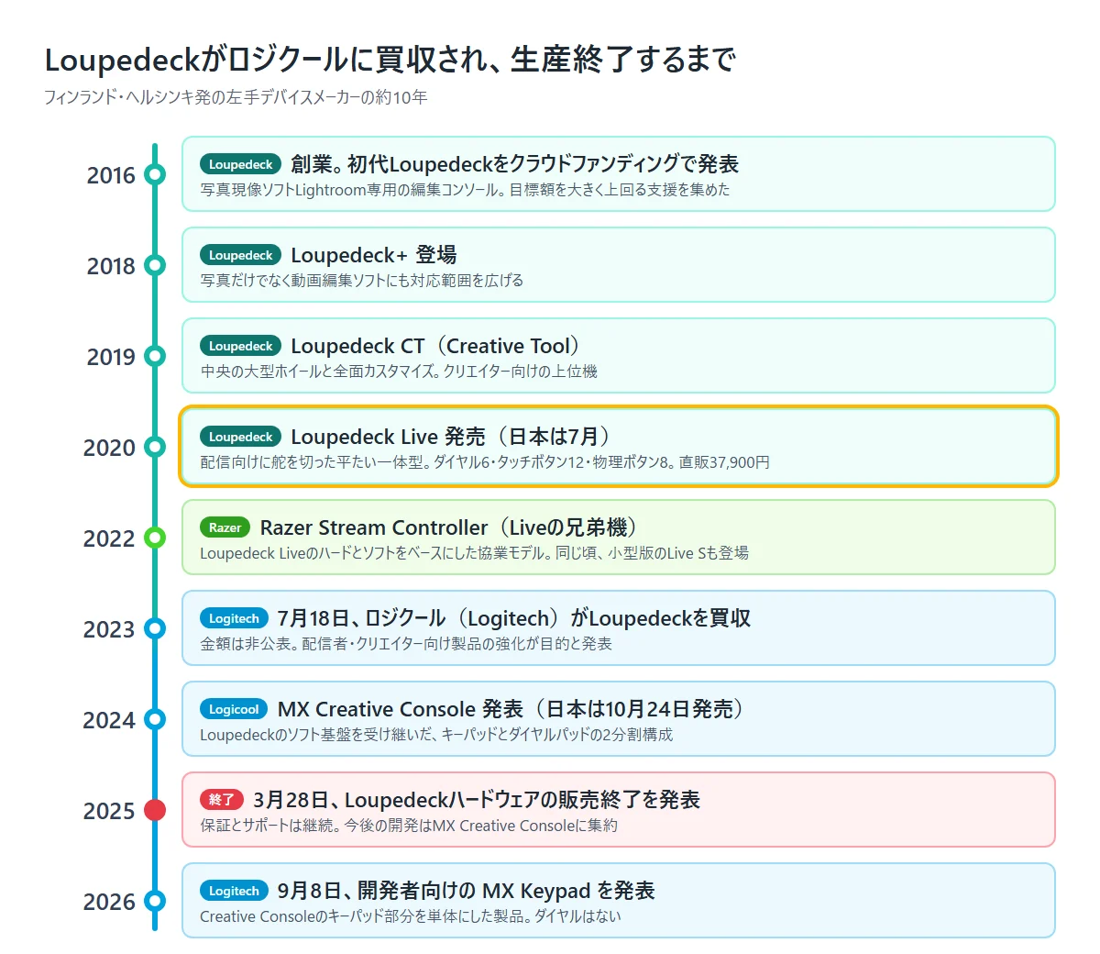The width and height of the screenshot is (1100, 954).
Task: Click the title 創業。初代Loupedeckをクラウドファンディングで発表
Action: point(515,164)
